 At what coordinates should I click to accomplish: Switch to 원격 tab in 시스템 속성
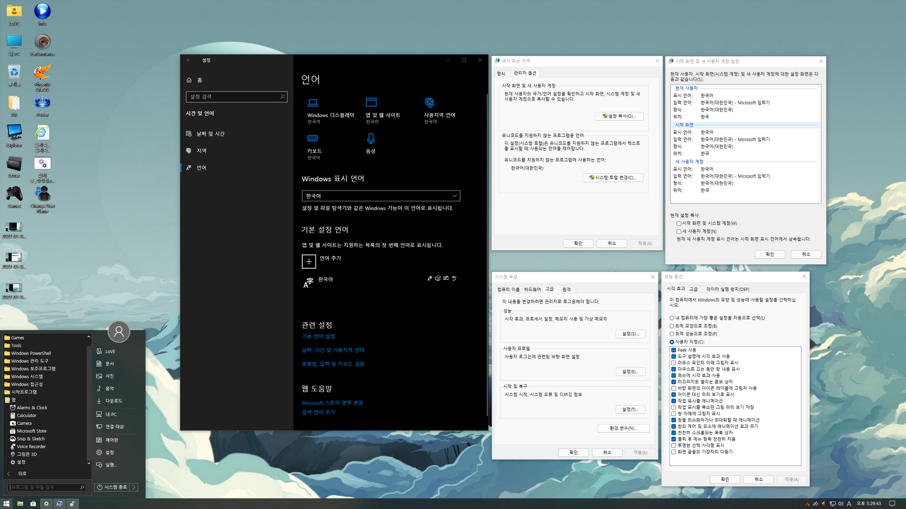click(x=566, y=290)
